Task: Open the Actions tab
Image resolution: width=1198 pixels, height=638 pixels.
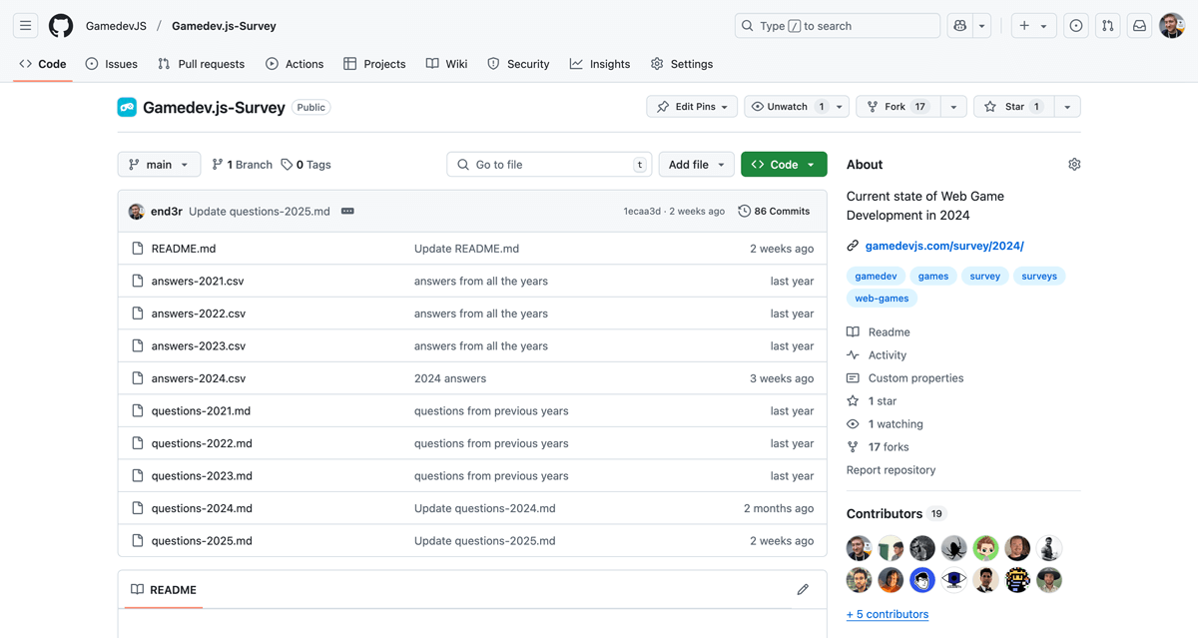Action: click(295, 64)
